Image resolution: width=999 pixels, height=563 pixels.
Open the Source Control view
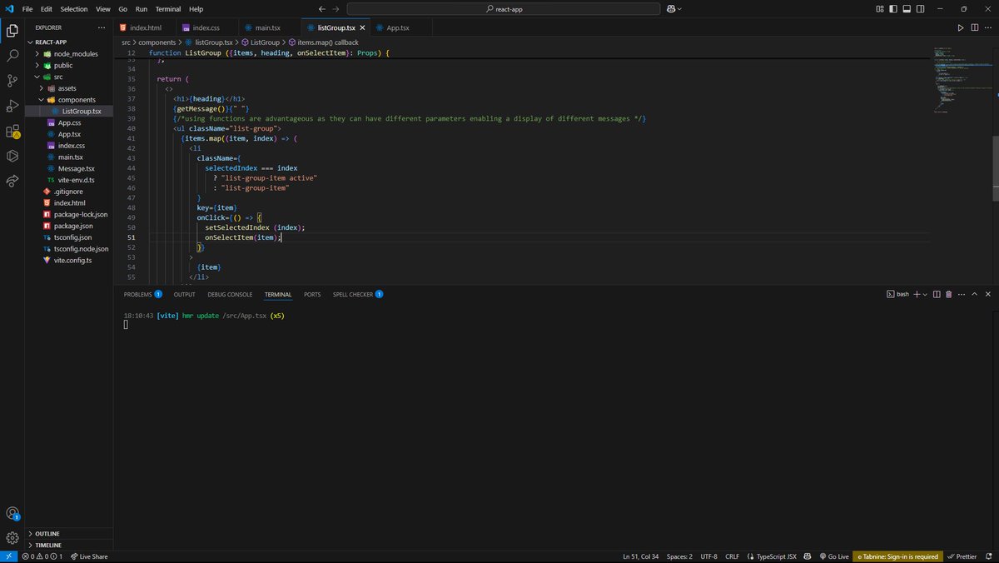click(12, 81)
